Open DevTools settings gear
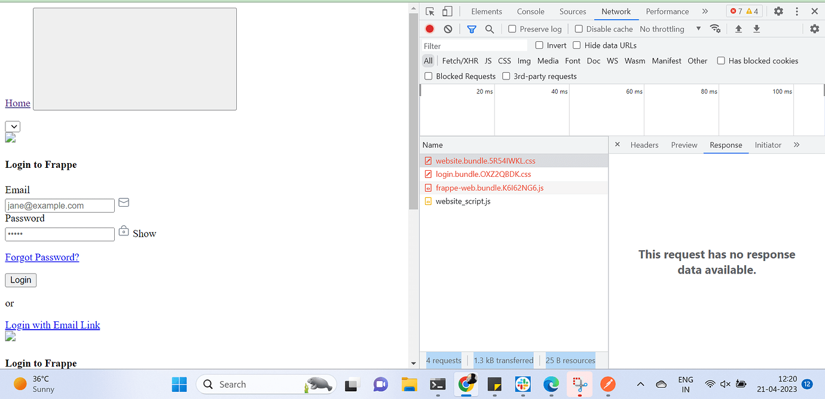The image size is (825, 399). (778, 11)
